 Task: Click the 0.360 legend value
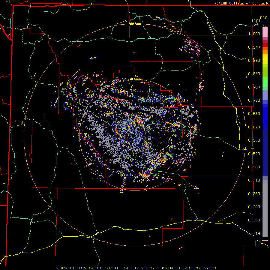(x=254, y=194)
